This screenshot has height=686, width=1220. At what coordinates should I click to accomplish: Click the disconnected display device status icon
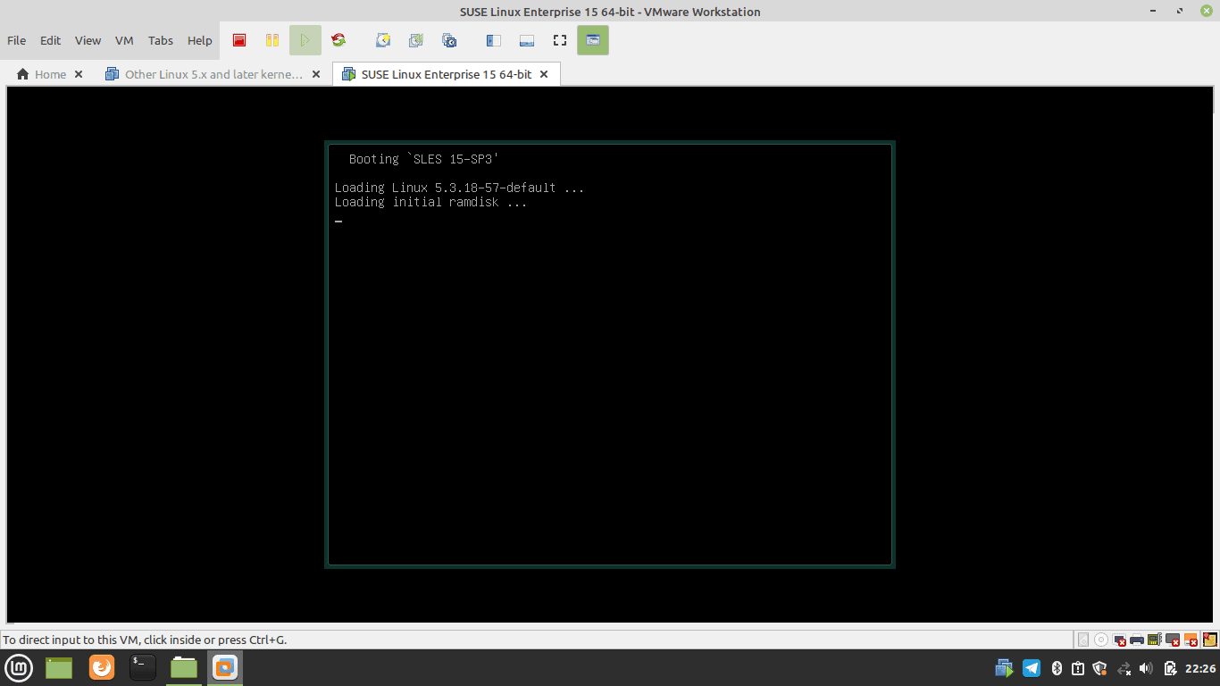click(x=1174, y=640)
